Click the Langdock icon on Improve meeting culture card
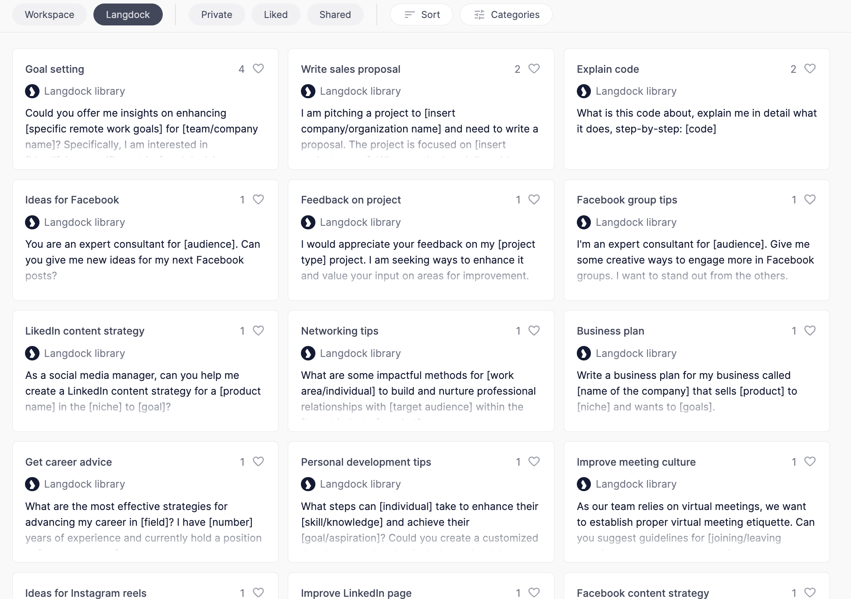Viewport: 851px width, 599px height. [x=584, y=484]
